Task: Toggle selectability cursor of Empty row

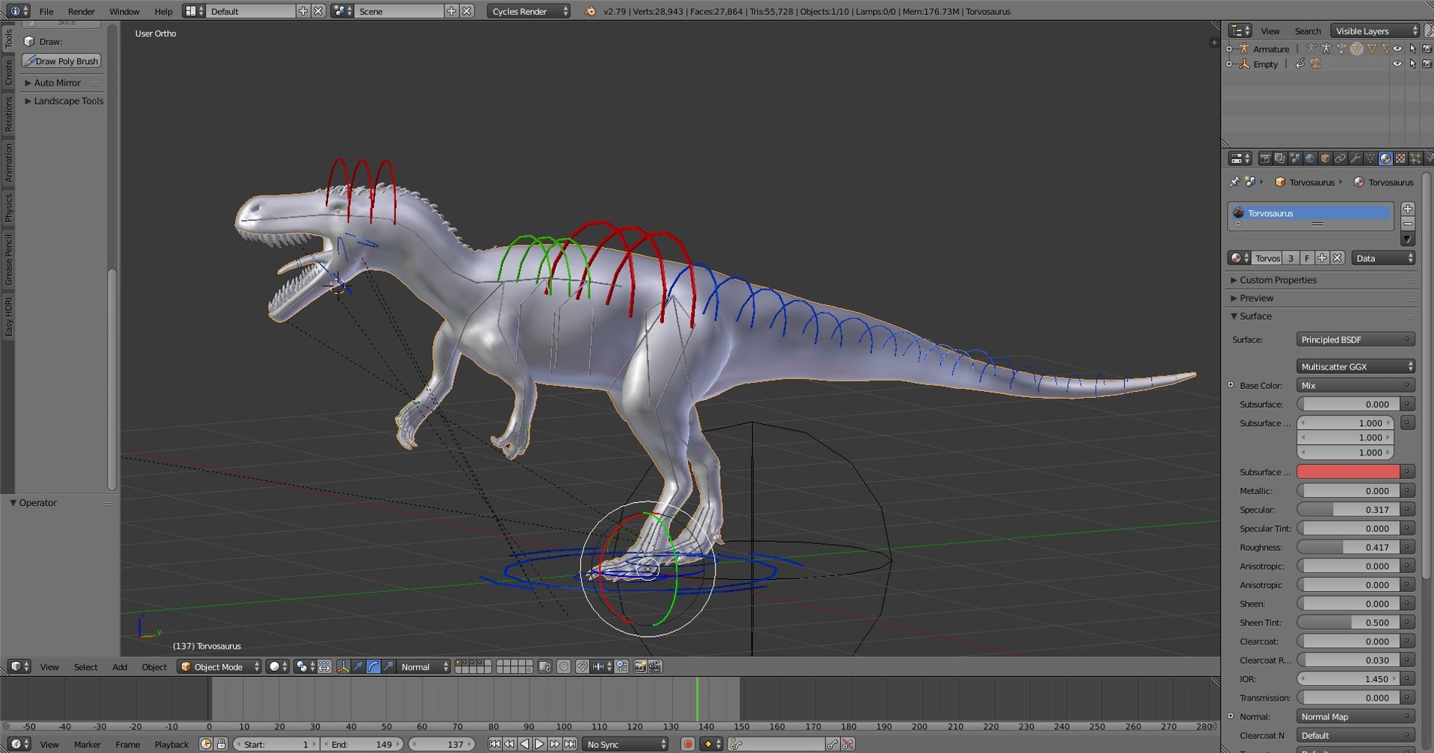Action: click(x=1412, y=64)
